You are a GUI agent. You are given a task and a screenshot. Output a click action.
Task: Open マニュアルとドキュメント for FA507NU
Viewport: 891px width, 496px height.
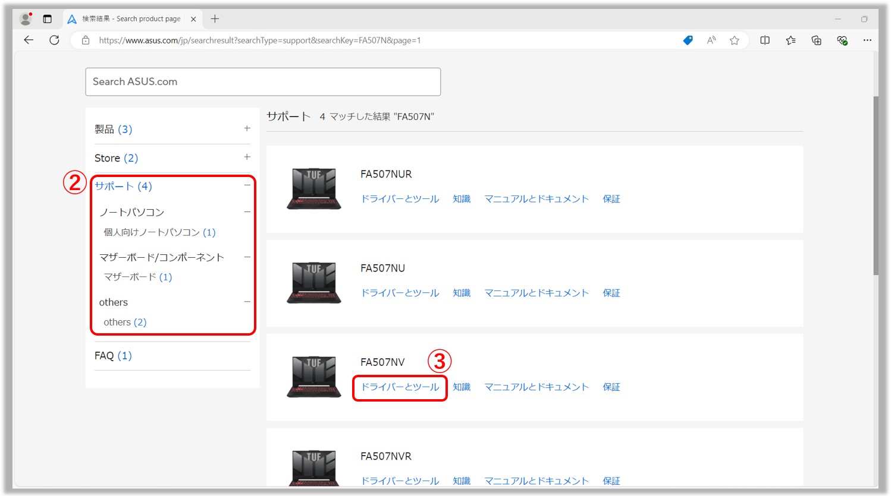click(537, 293)
